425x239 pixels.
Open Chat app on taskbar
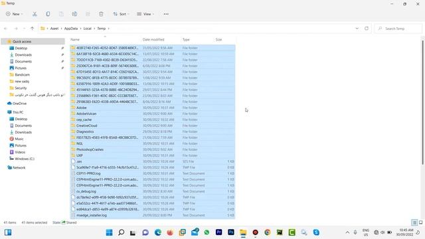[145, 232]
